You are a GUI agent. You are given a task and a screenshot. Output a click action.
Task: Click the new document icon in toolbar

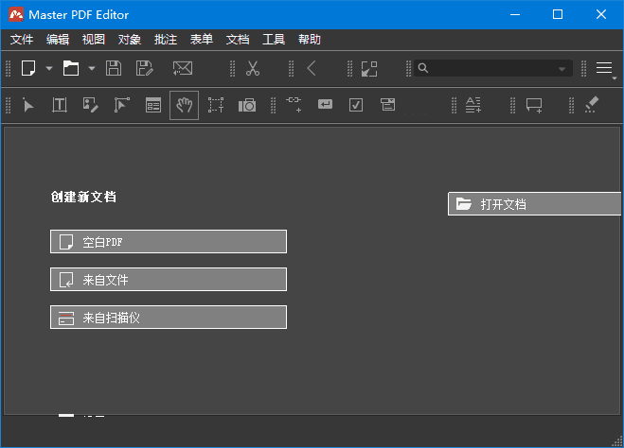click(x=28, y=68)
